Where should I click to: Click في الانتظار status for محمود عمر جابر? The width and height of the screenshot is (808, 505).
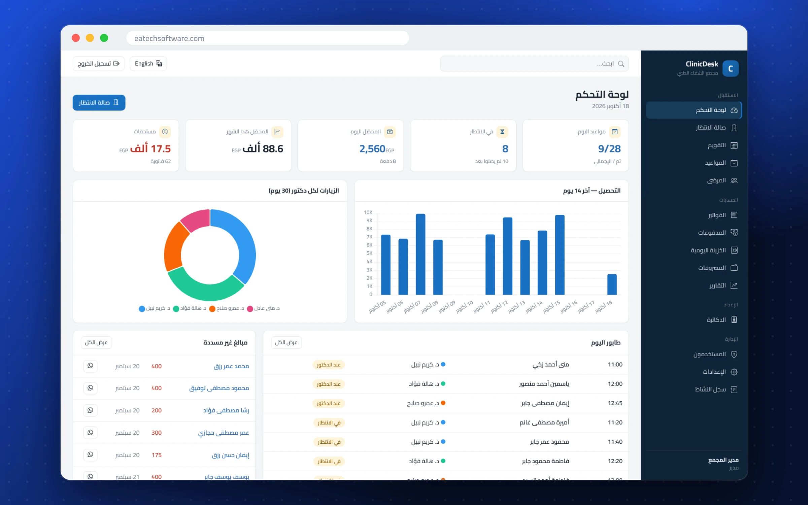pyautogui.click(x=329, y=442)
